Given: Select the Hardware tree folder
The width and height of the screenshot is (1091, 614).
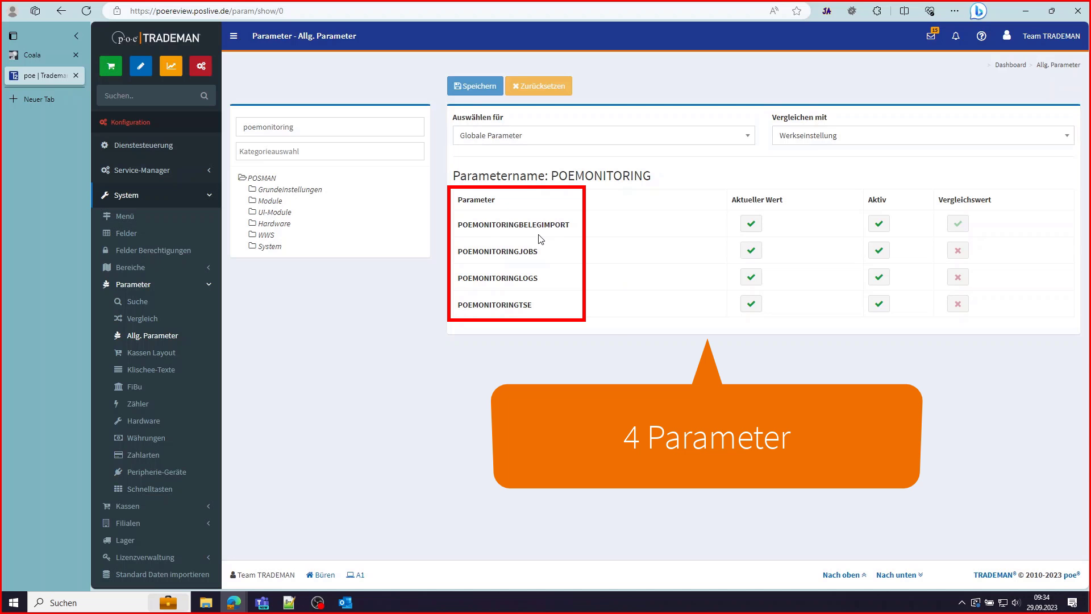Looking at the screenshot, I should (x=269, y=223).
